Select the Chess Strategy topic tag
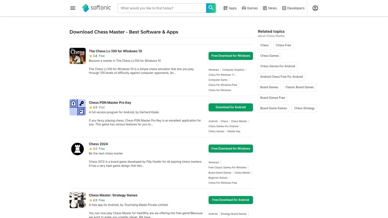 point(304,108)
